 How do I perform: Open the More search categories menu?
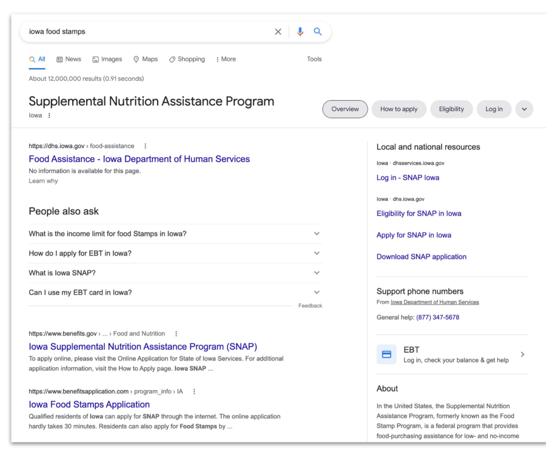click(x=226, y=59)
